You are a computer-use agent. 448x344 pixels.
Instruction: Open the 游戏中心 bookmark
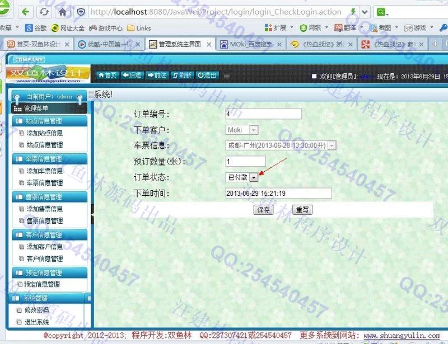point(106,28)
